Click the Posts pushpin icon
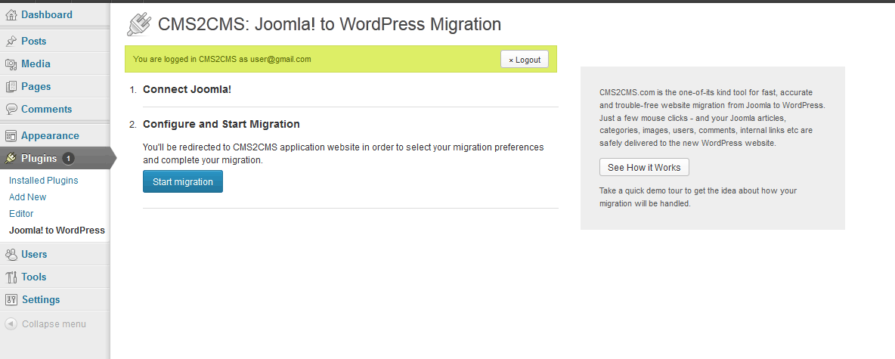This screenshot has width=895, height=359. (11, 41)
